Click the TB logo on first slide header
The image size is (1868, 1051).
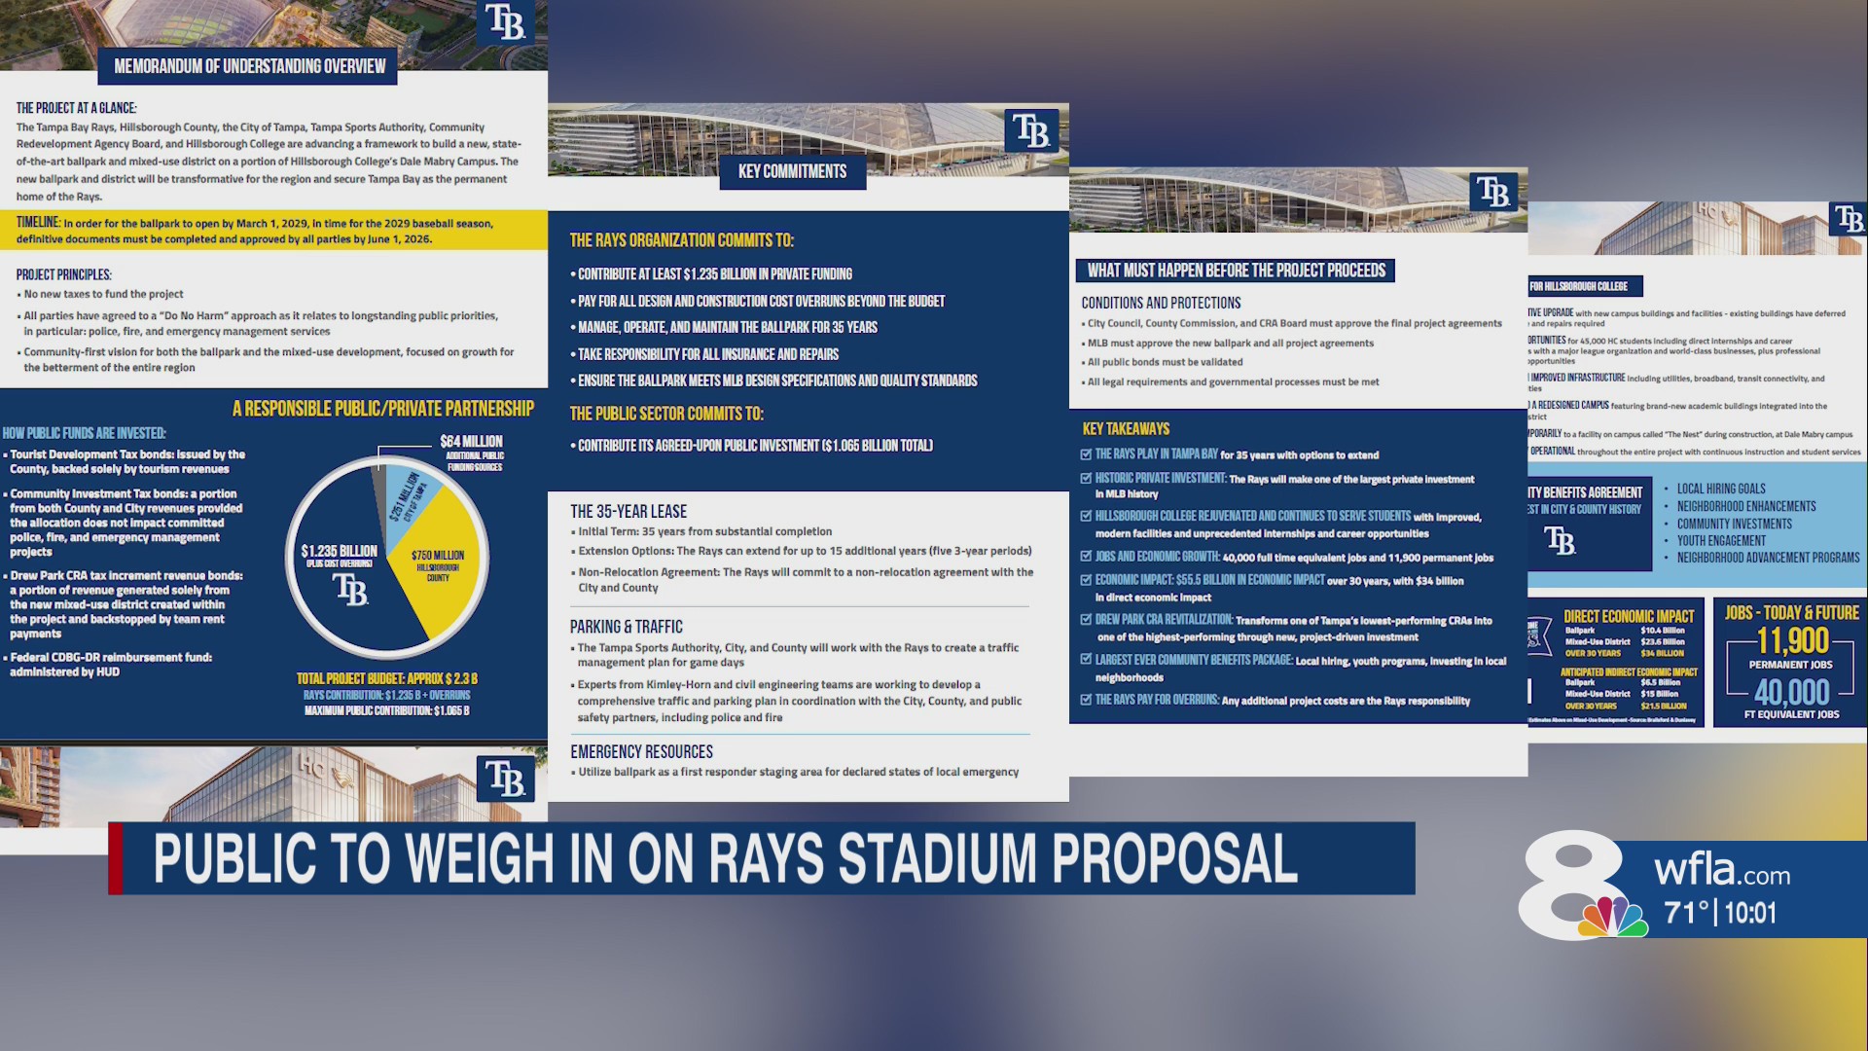[x=504, y=23]
